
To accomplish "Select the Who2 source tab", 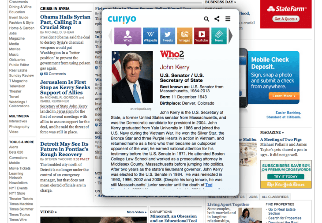I will point(128,36).
